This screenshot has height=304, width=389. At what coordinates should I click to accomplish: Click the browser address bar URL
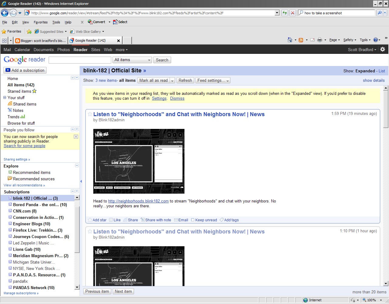coord(149,13)
